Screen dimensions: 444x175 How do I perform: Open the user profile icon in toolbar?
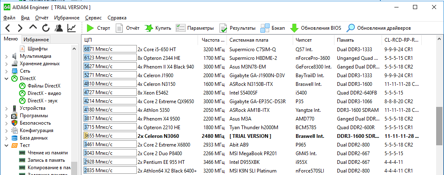point(59,28)
